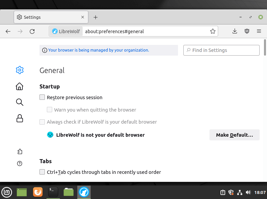Click the Make Default... button
267x199 pixels.
click(x=234, y=135)
